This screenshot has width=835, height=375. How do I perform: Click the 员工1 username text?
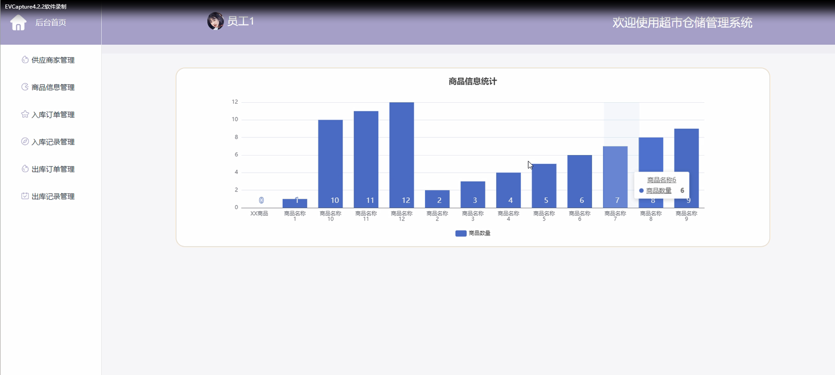(241, 21)
